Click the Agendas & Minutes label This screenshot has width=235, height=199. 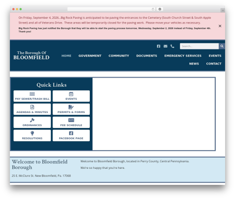(32, 112)
